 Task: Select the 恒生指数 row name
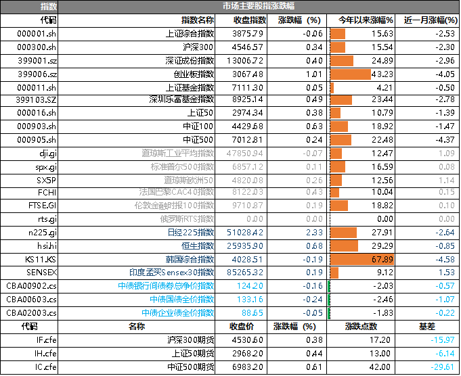(197, 245)
